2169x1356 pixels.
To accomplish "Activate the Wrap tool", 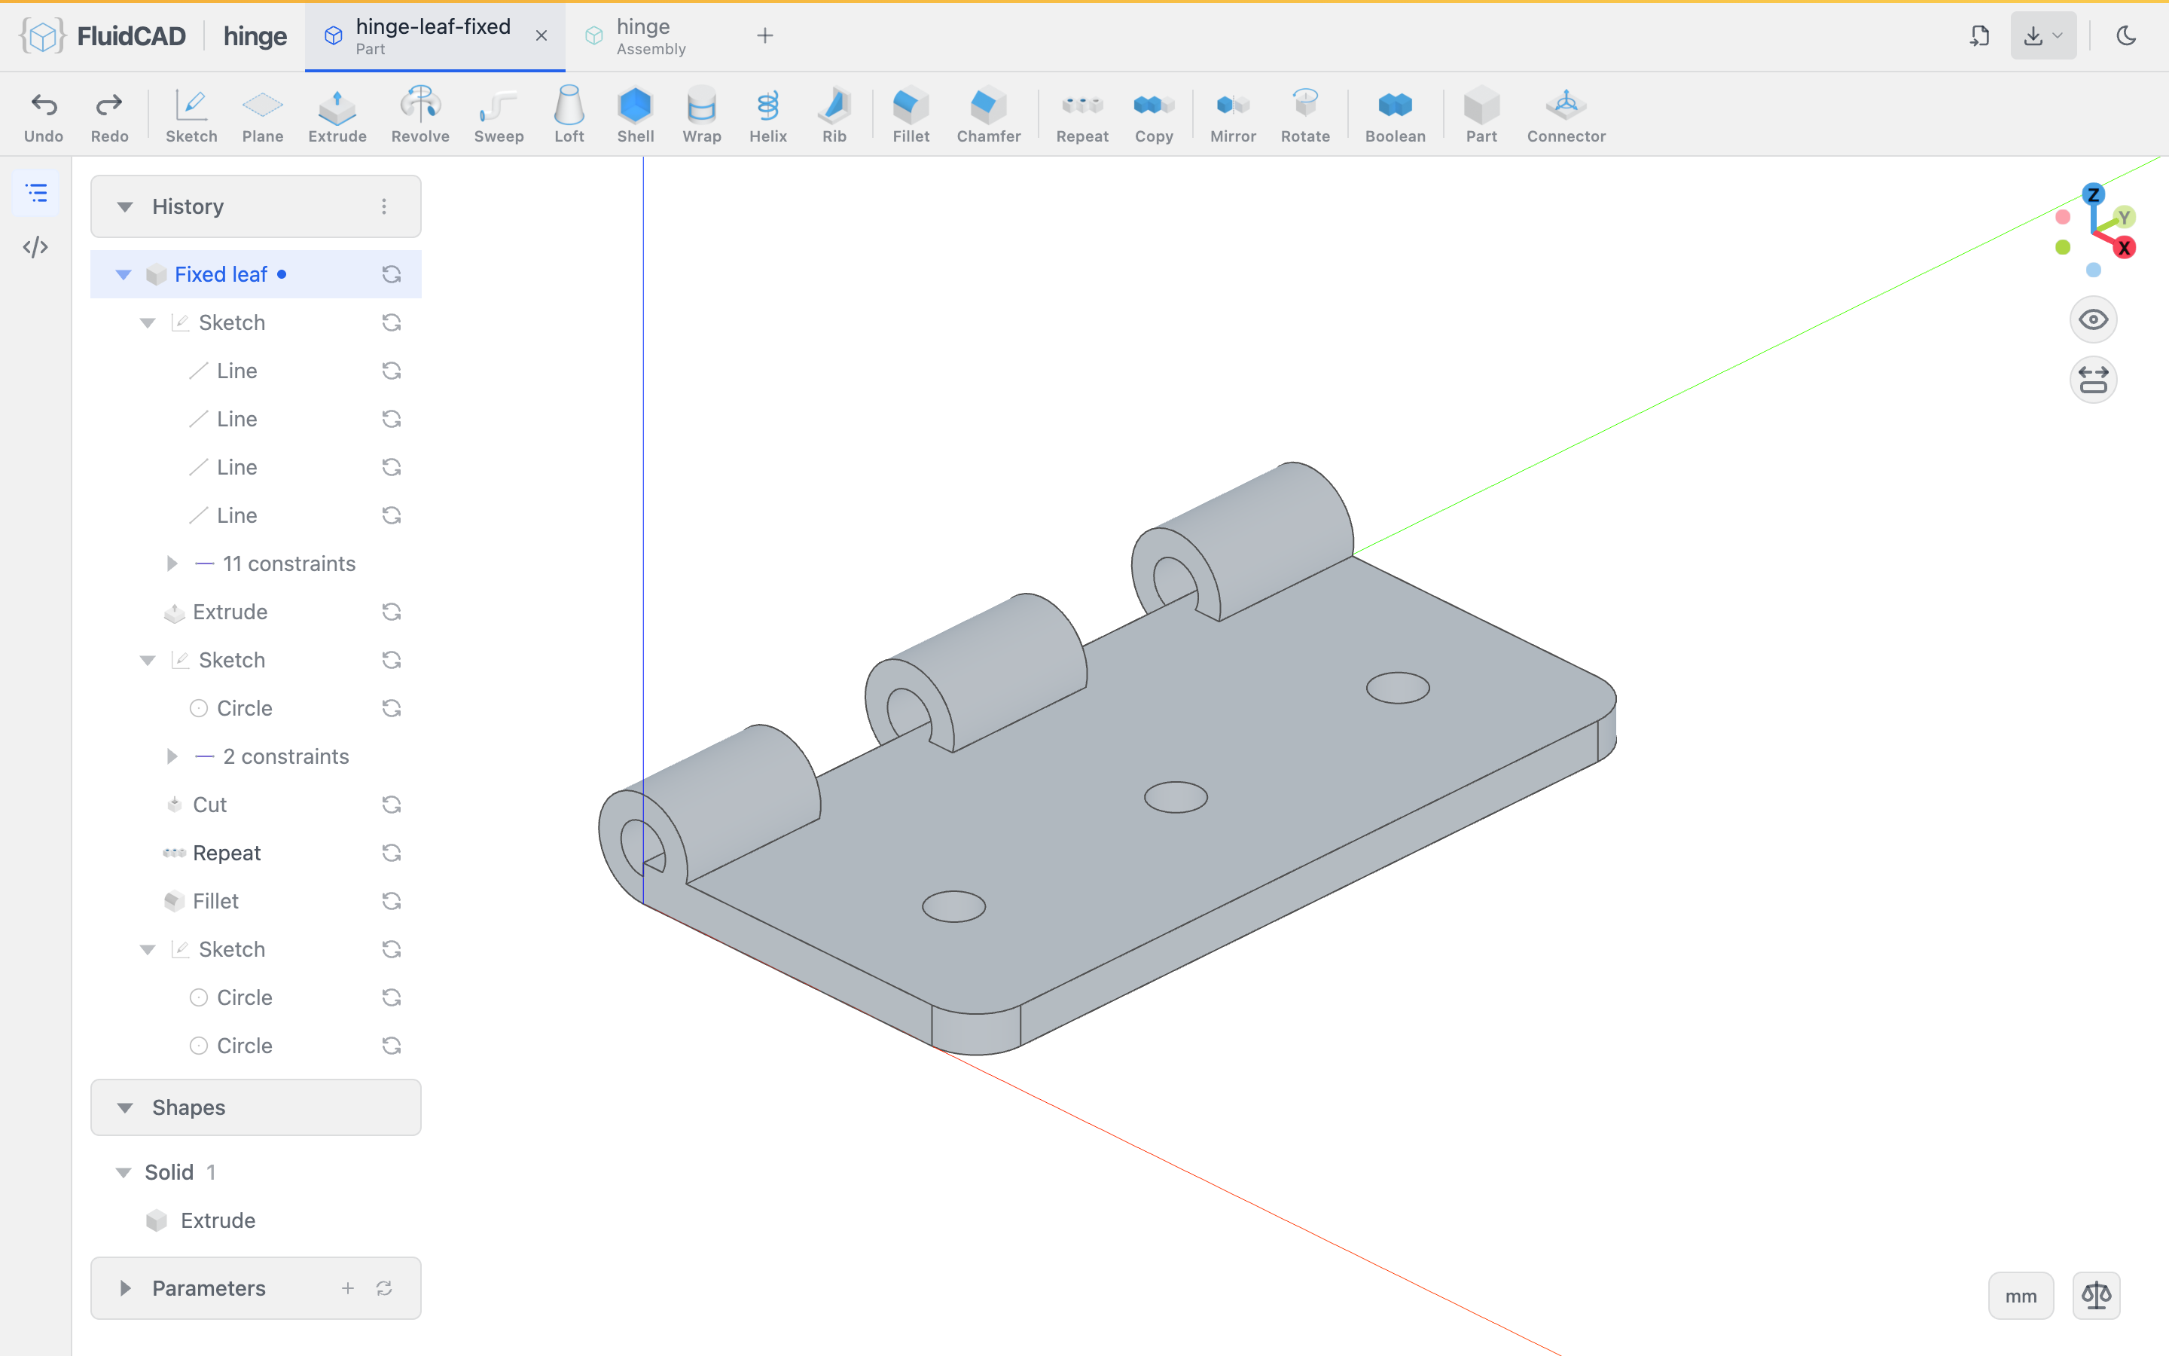I will [702, 115].
